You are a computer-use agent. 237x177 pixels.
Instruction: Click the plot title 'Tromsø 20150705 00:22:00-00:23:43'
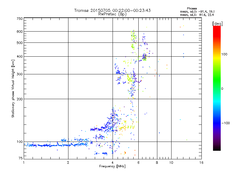[112, 10]
